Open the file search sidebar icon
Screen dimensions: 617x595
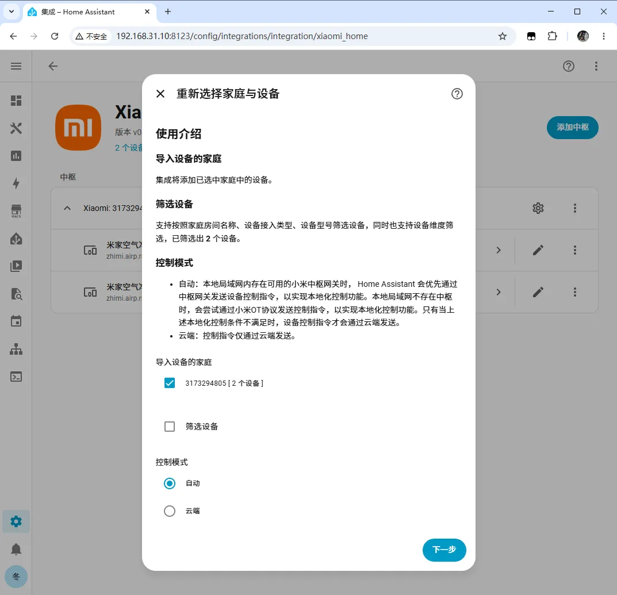click(x=16, y=294)
